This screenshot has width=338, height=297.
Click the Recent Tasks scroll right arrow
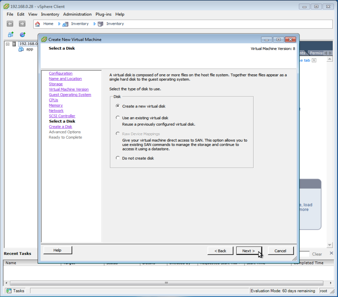tap(331, 283)
